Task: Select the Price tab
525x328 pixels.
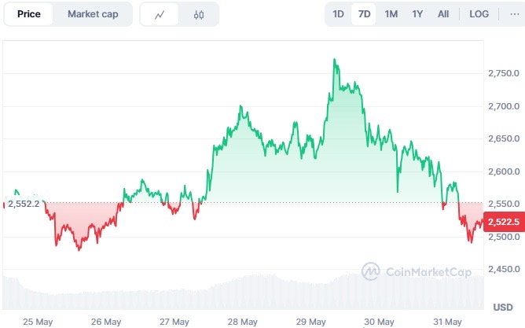Action: click(x=29, y=14)
